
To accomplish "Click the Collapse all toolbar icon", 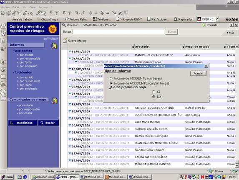I will click(107, 13).
